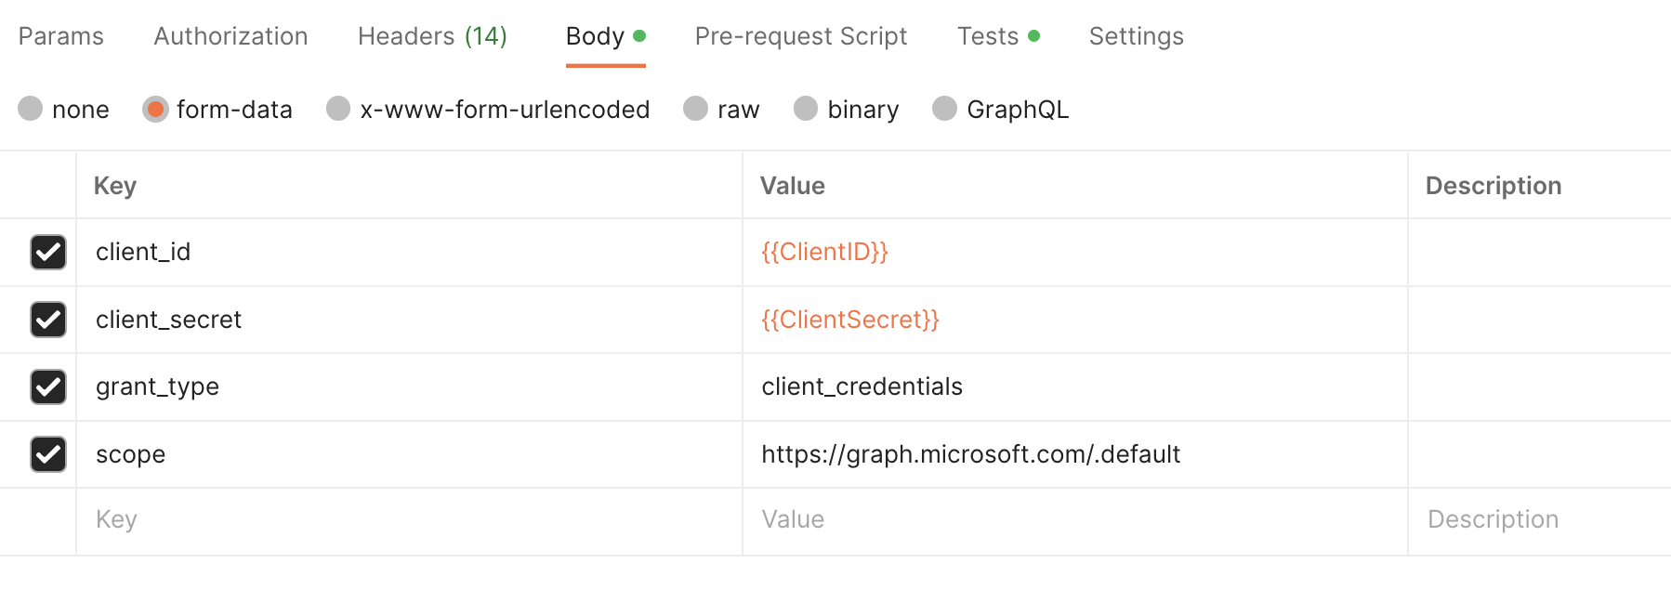The image size is (1671, 615).
Task: Select the binary body option
Action: click(806, 109)
